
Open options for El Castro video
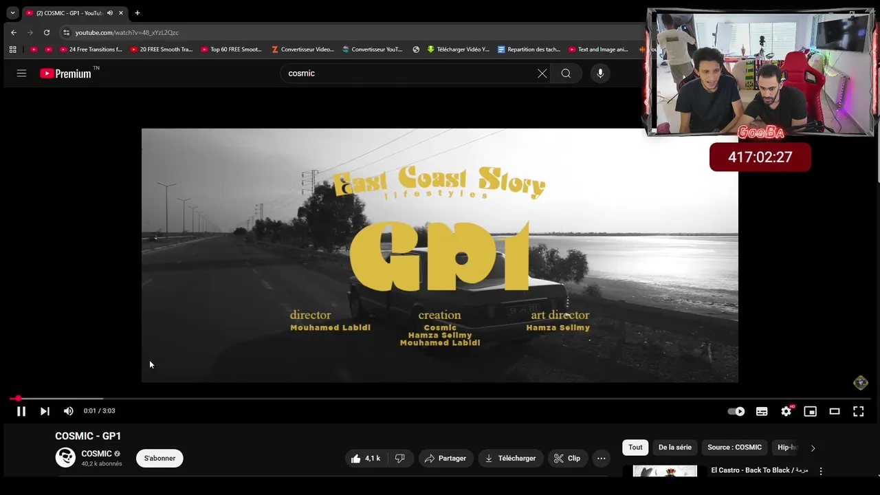point(820,472)
